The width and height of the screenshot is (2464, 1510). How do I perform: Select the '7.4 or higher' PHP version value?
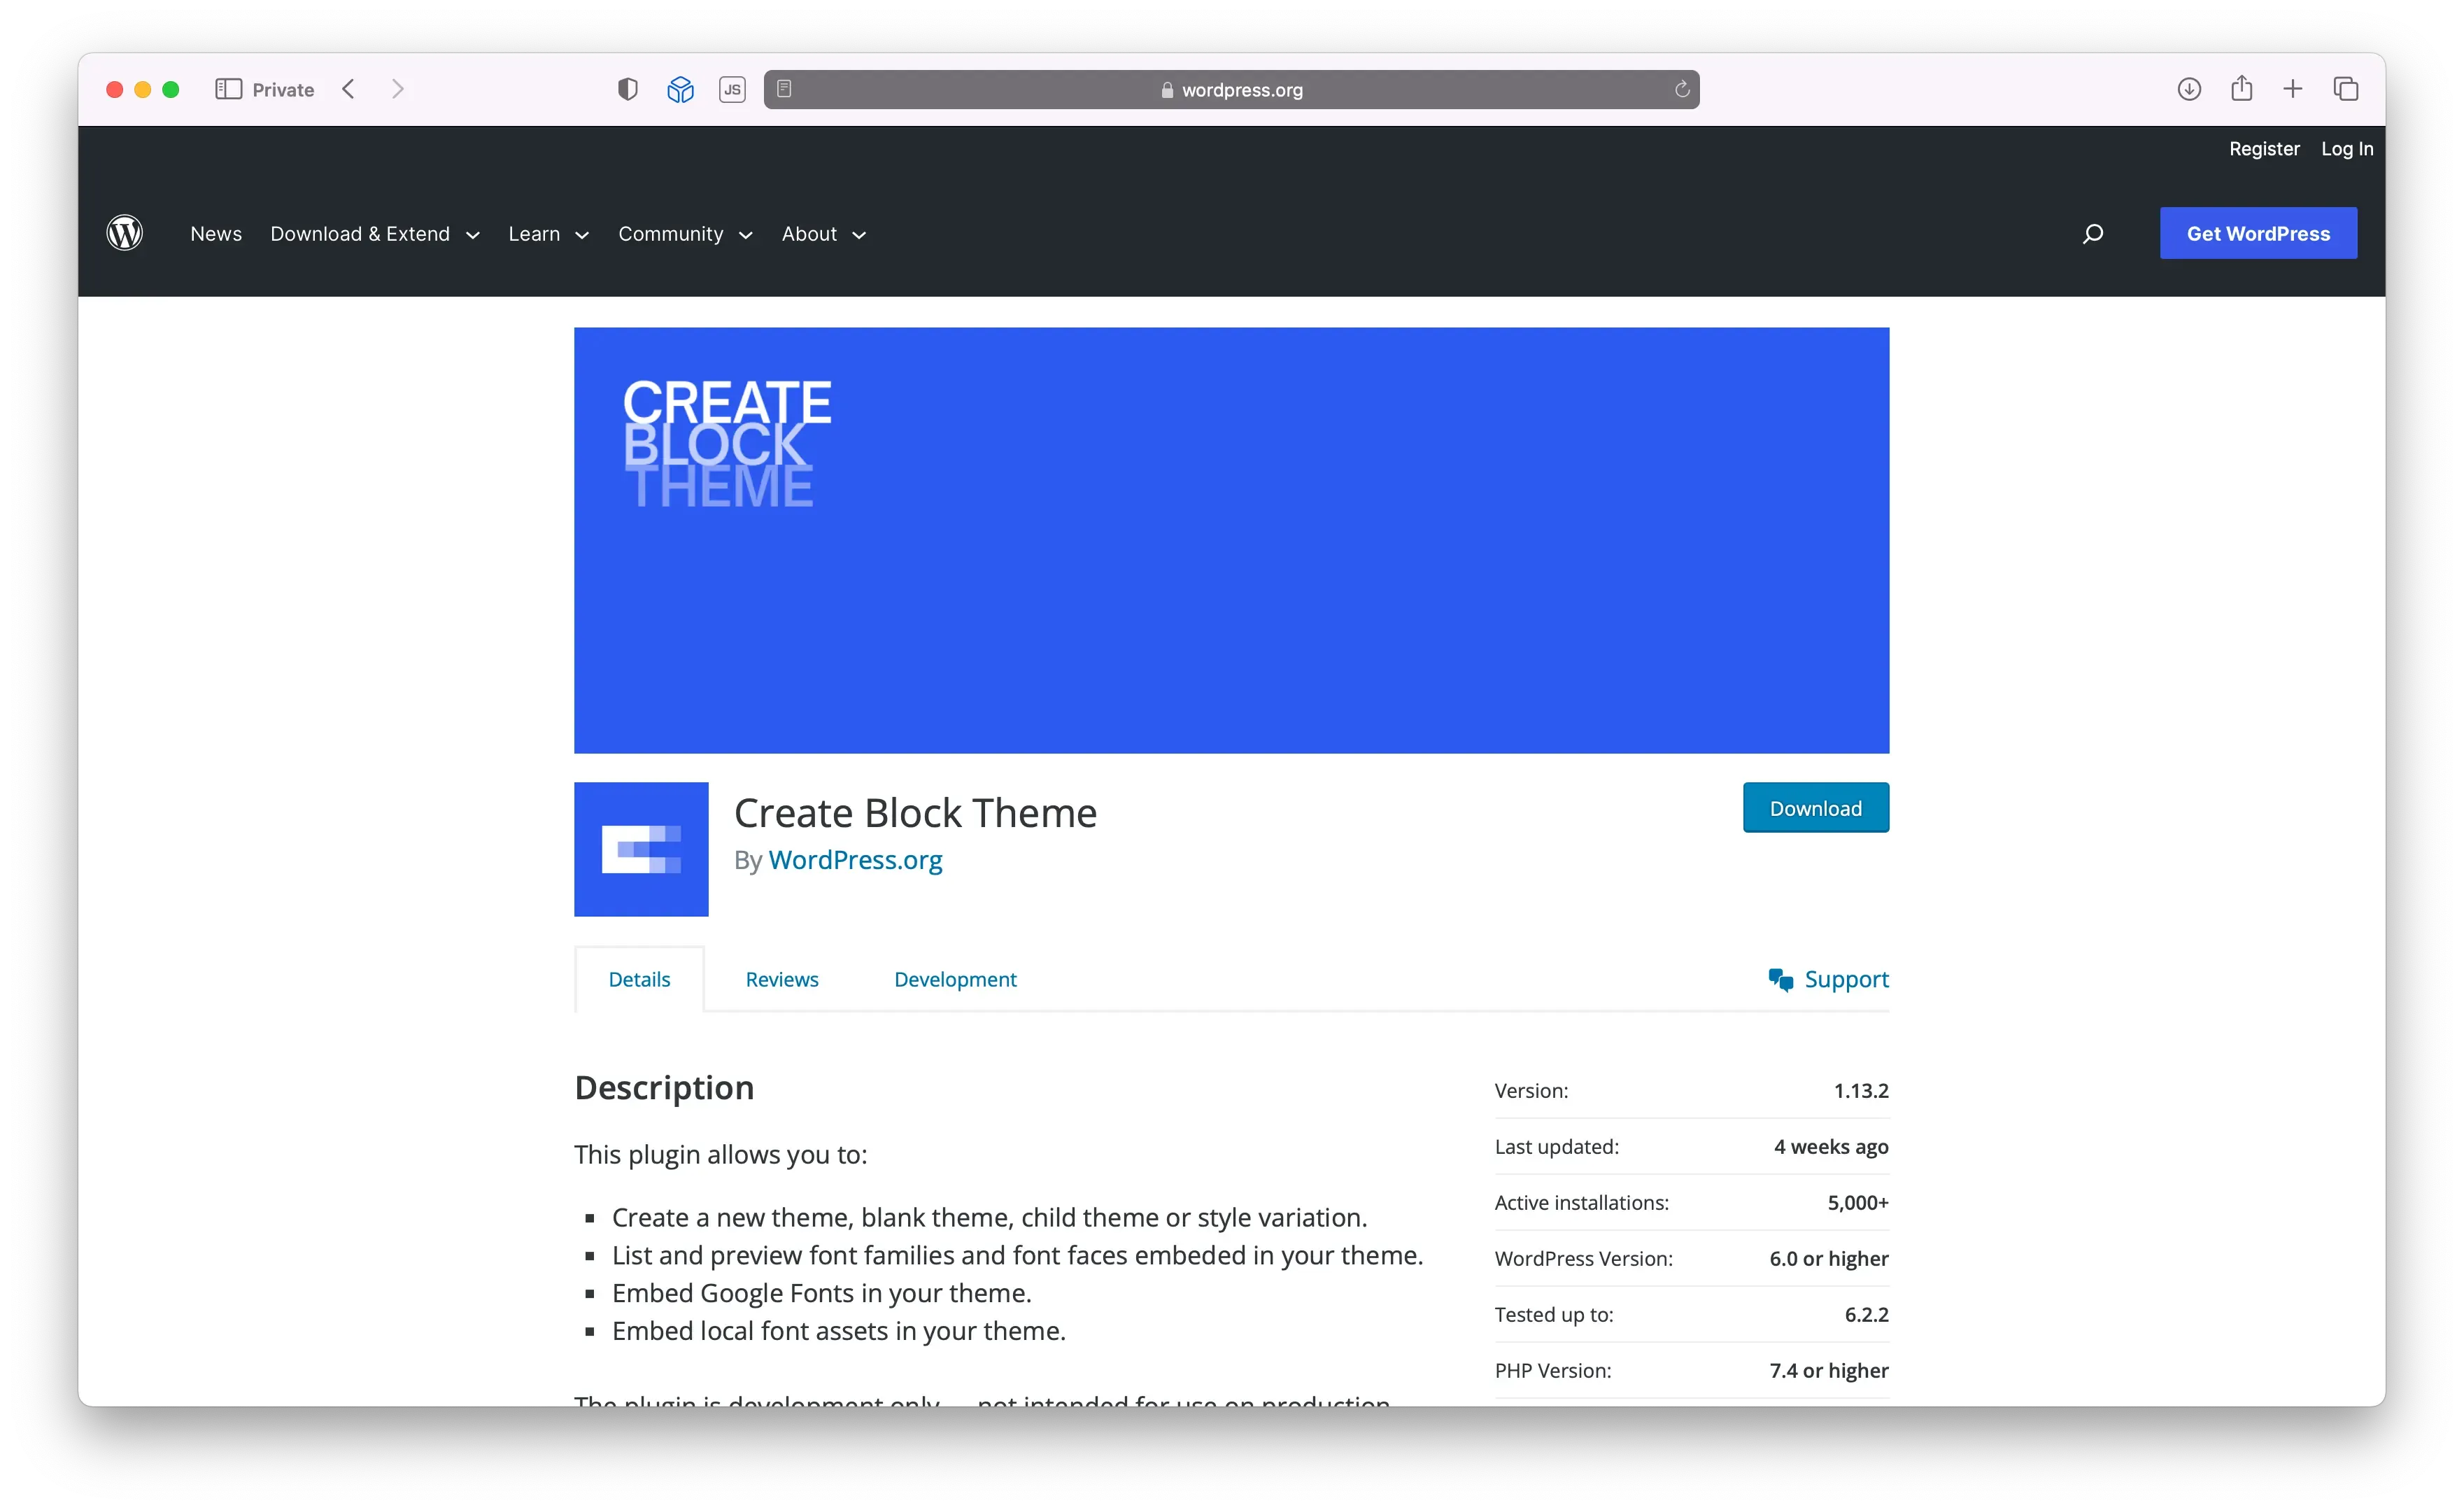(x=1829, y=1370)
